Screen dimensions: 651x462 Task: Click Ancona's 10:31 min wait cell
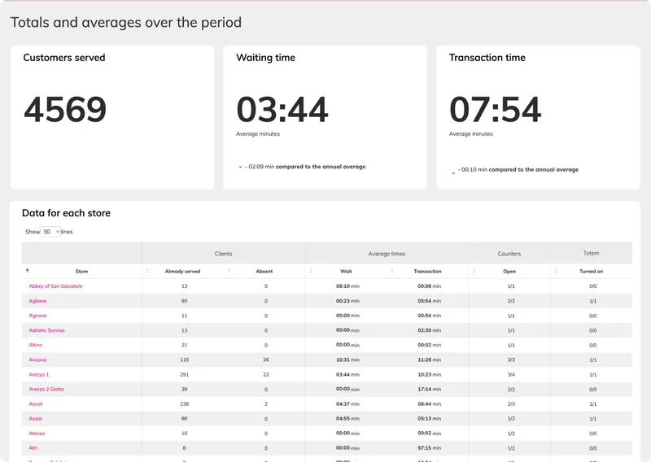[x=348, y=360]
